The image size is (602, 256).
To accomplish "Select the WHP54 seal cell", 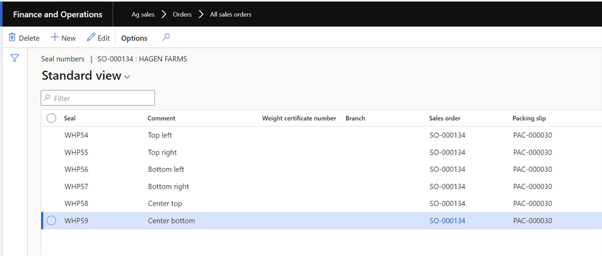I will click(77, 135).
